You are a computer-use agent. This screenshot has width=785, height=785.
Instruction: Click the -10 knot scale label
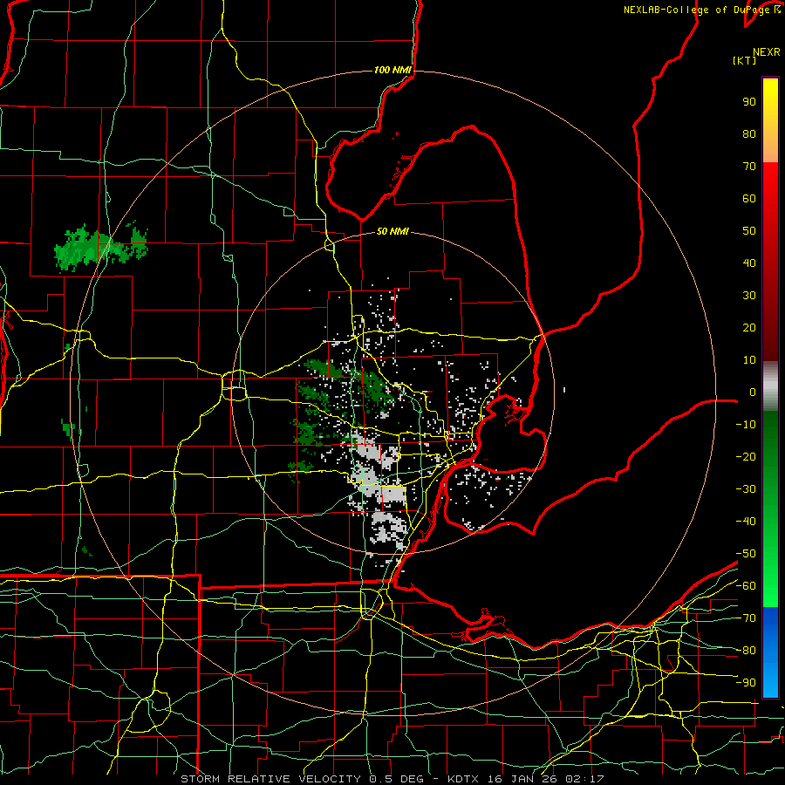746,425
